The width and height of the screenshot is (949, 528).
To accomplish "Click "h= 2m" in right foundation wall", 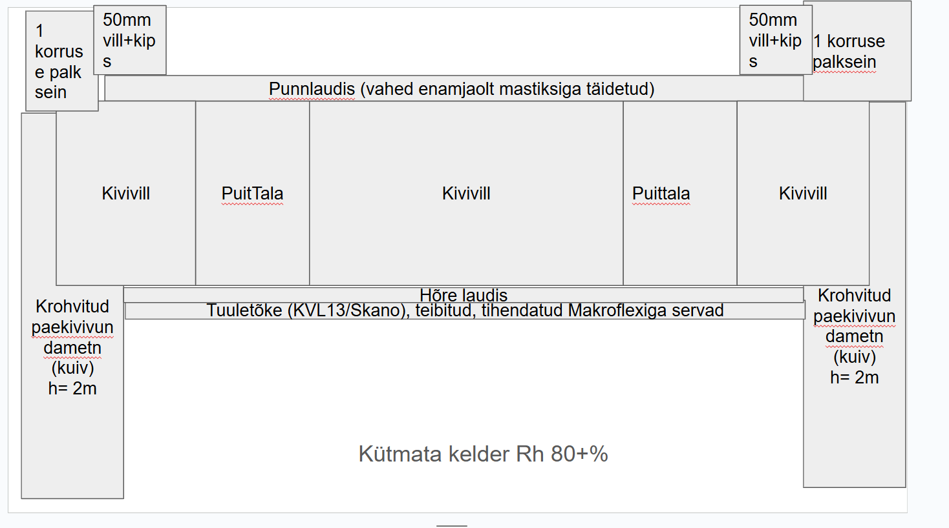I will tap(854, 378).
